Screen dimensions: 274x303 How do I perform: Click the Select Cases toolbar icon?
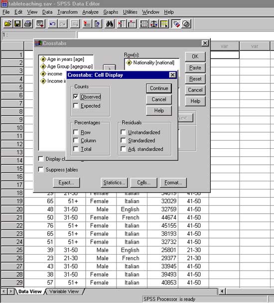pyautogui.click(x=164, y=24)
